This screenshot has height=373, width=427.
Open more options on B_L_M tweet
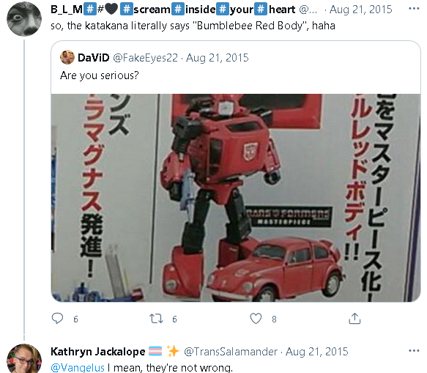pos(414,9)
